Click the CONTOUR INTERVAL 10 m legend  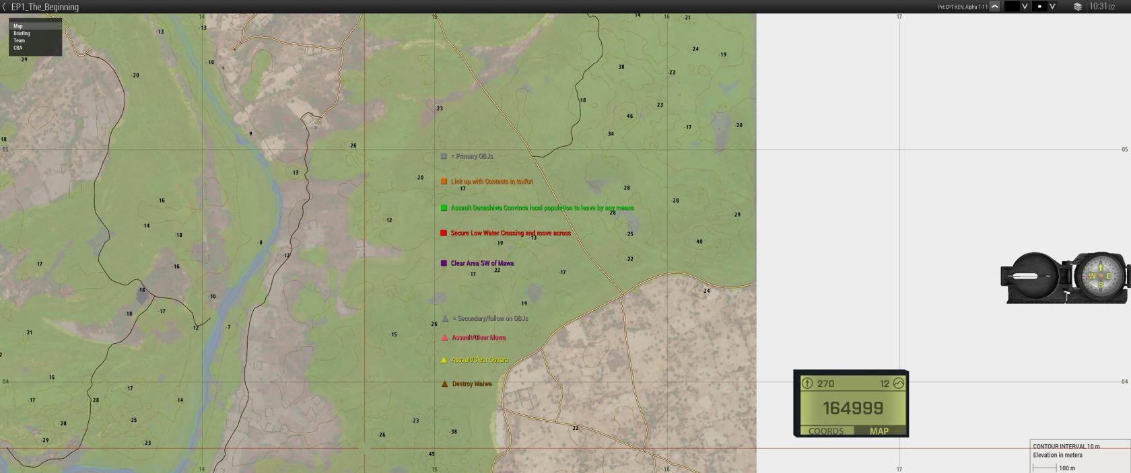point(1066,446)
